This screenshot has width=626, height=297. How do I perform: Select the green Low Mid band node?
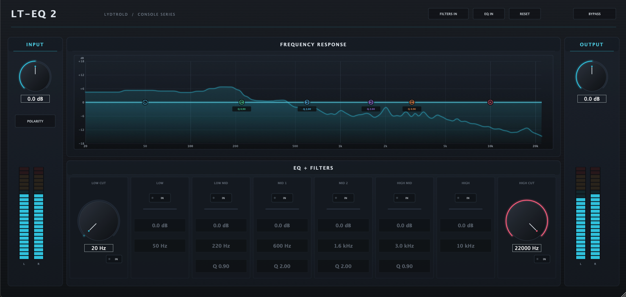click(x=241, y=102)
